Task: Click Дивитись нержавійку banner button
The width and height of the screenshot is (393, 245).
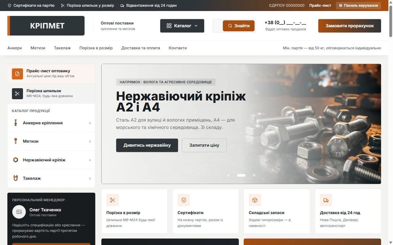Action: pos(147,145)
